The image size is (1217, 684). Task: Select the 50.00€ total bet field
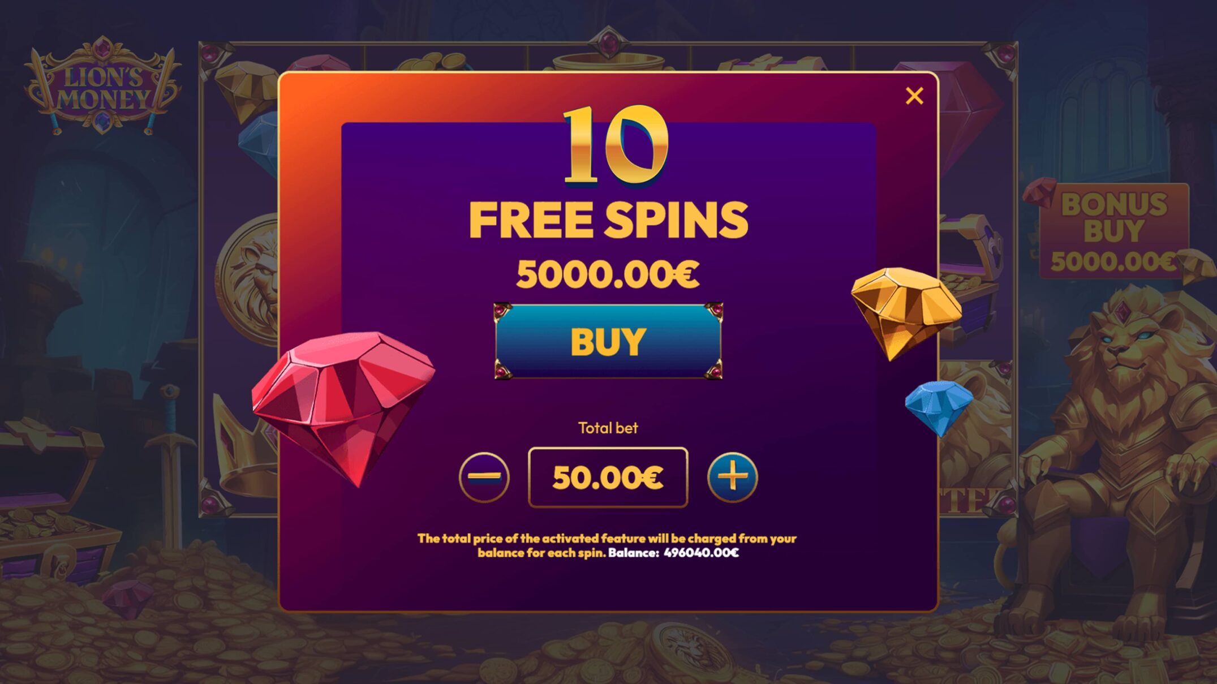tap(608, 477)
